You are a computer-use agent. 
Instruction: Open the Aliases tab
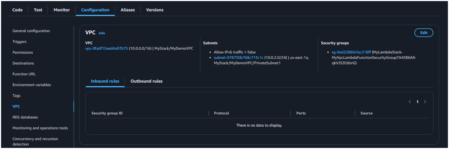point(128,10)
